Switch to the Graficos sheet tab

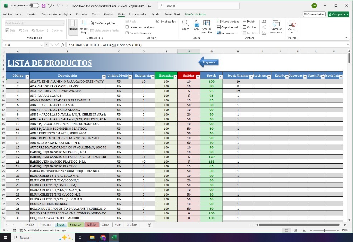[132, 225]
